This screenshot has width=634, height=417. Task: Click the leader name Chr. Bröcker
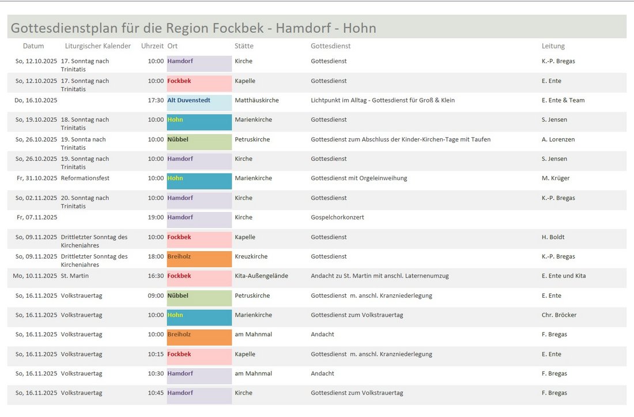pyautogui.click(x=558, y=315)
